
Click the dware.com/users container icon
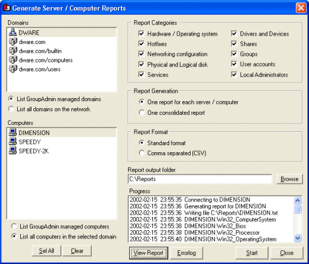pyautogui.click(x=13, y=69)
